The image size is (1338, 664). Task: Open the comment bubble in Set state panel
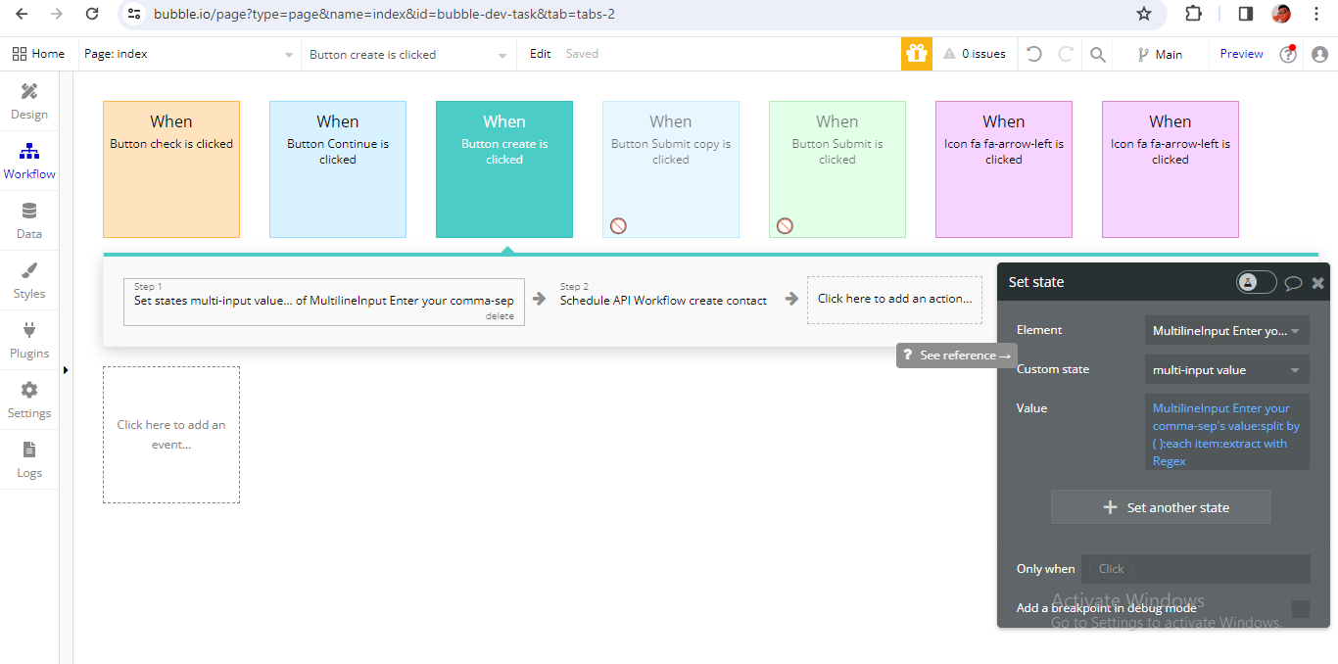(1293, 283)
